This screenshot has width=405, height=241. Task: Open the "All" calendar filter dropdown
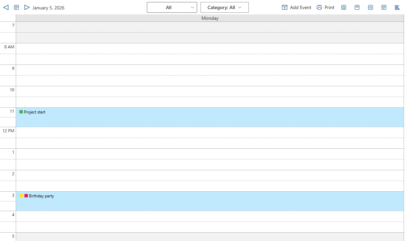(172, 7)
